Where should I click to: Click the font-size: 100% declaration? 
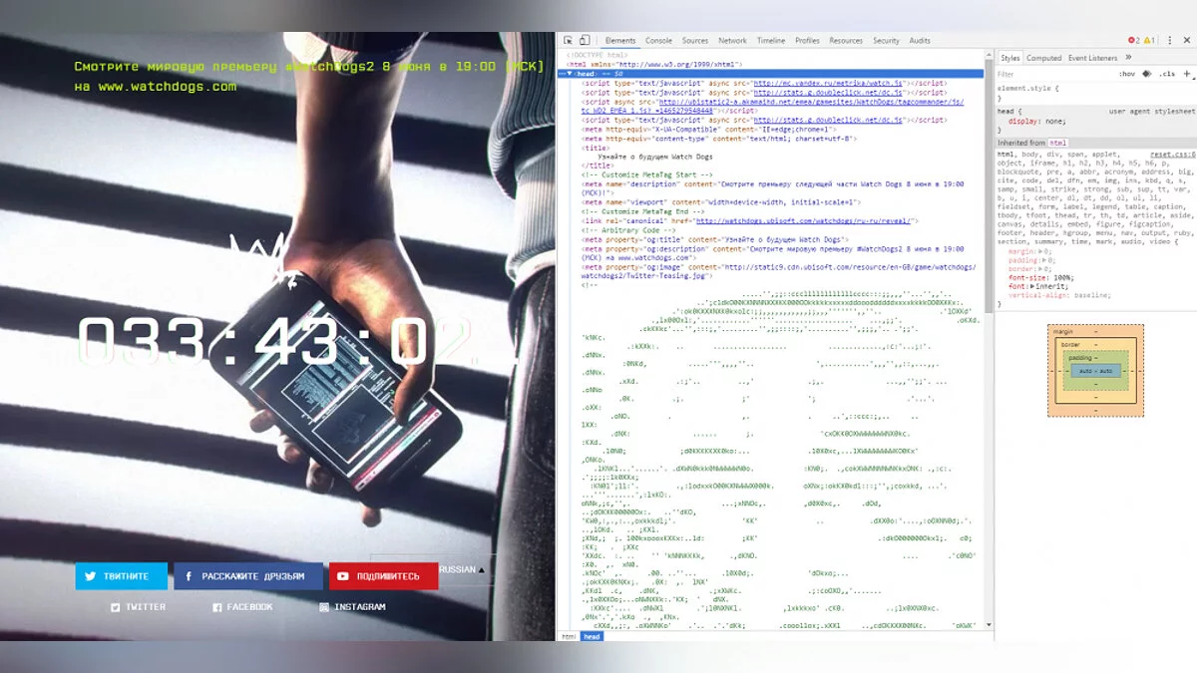(x=1041, y=278)
